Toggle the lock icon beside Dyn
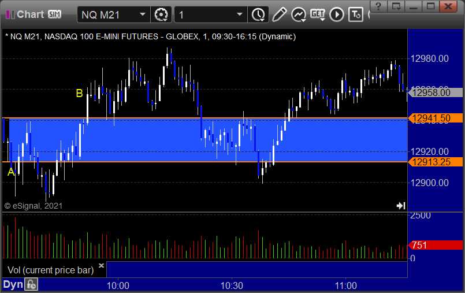Viewport: 465px width, 293px height. click(31, 285)
